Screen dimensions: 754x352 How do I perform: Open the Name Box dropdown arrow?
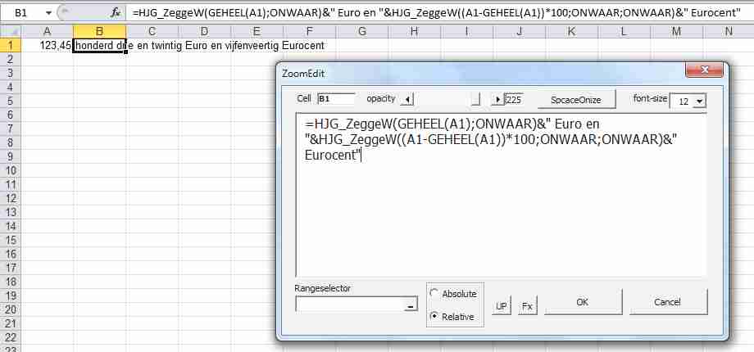click(48, 13)
